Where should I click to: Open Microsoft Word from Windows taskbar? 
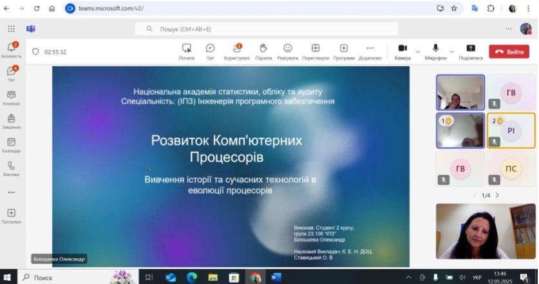(x=276, y=278)
